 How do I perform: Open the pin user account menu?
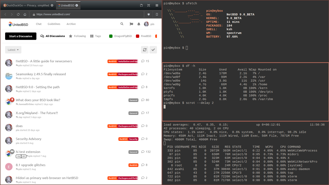149,24
